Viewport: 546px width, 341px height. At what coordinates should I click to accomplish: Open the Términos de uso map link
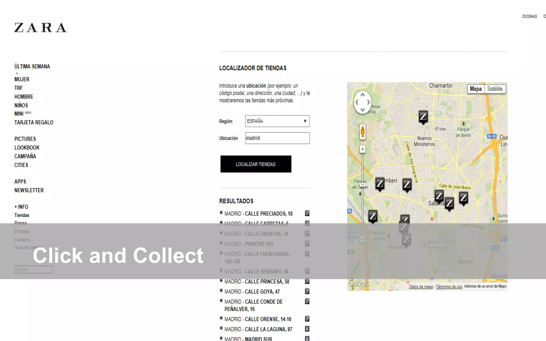point(449,287)
